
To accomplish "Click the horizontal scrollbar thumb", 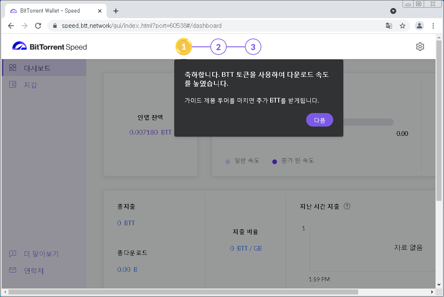I will (183, 292).
